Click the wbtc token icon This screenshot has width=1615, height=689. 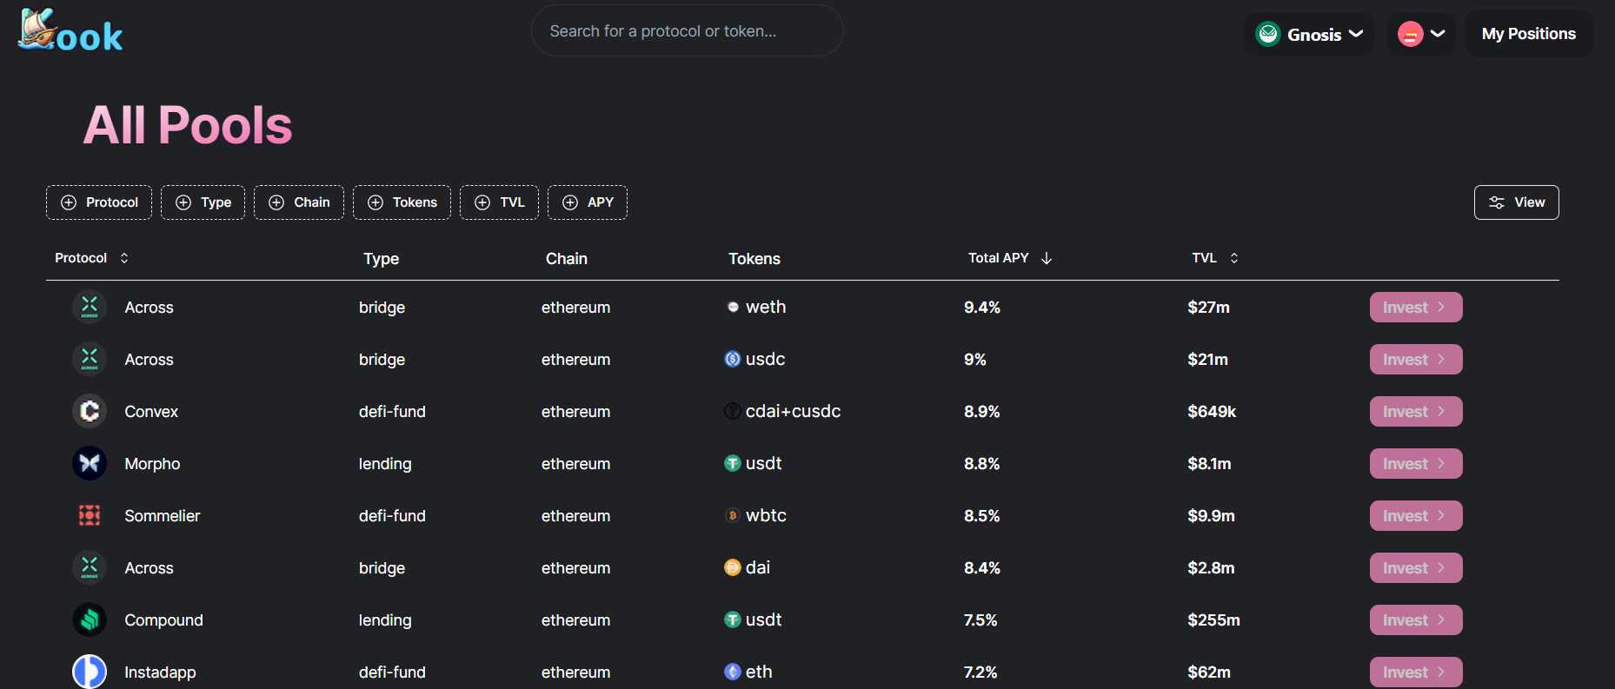click(x=733, y=515)
